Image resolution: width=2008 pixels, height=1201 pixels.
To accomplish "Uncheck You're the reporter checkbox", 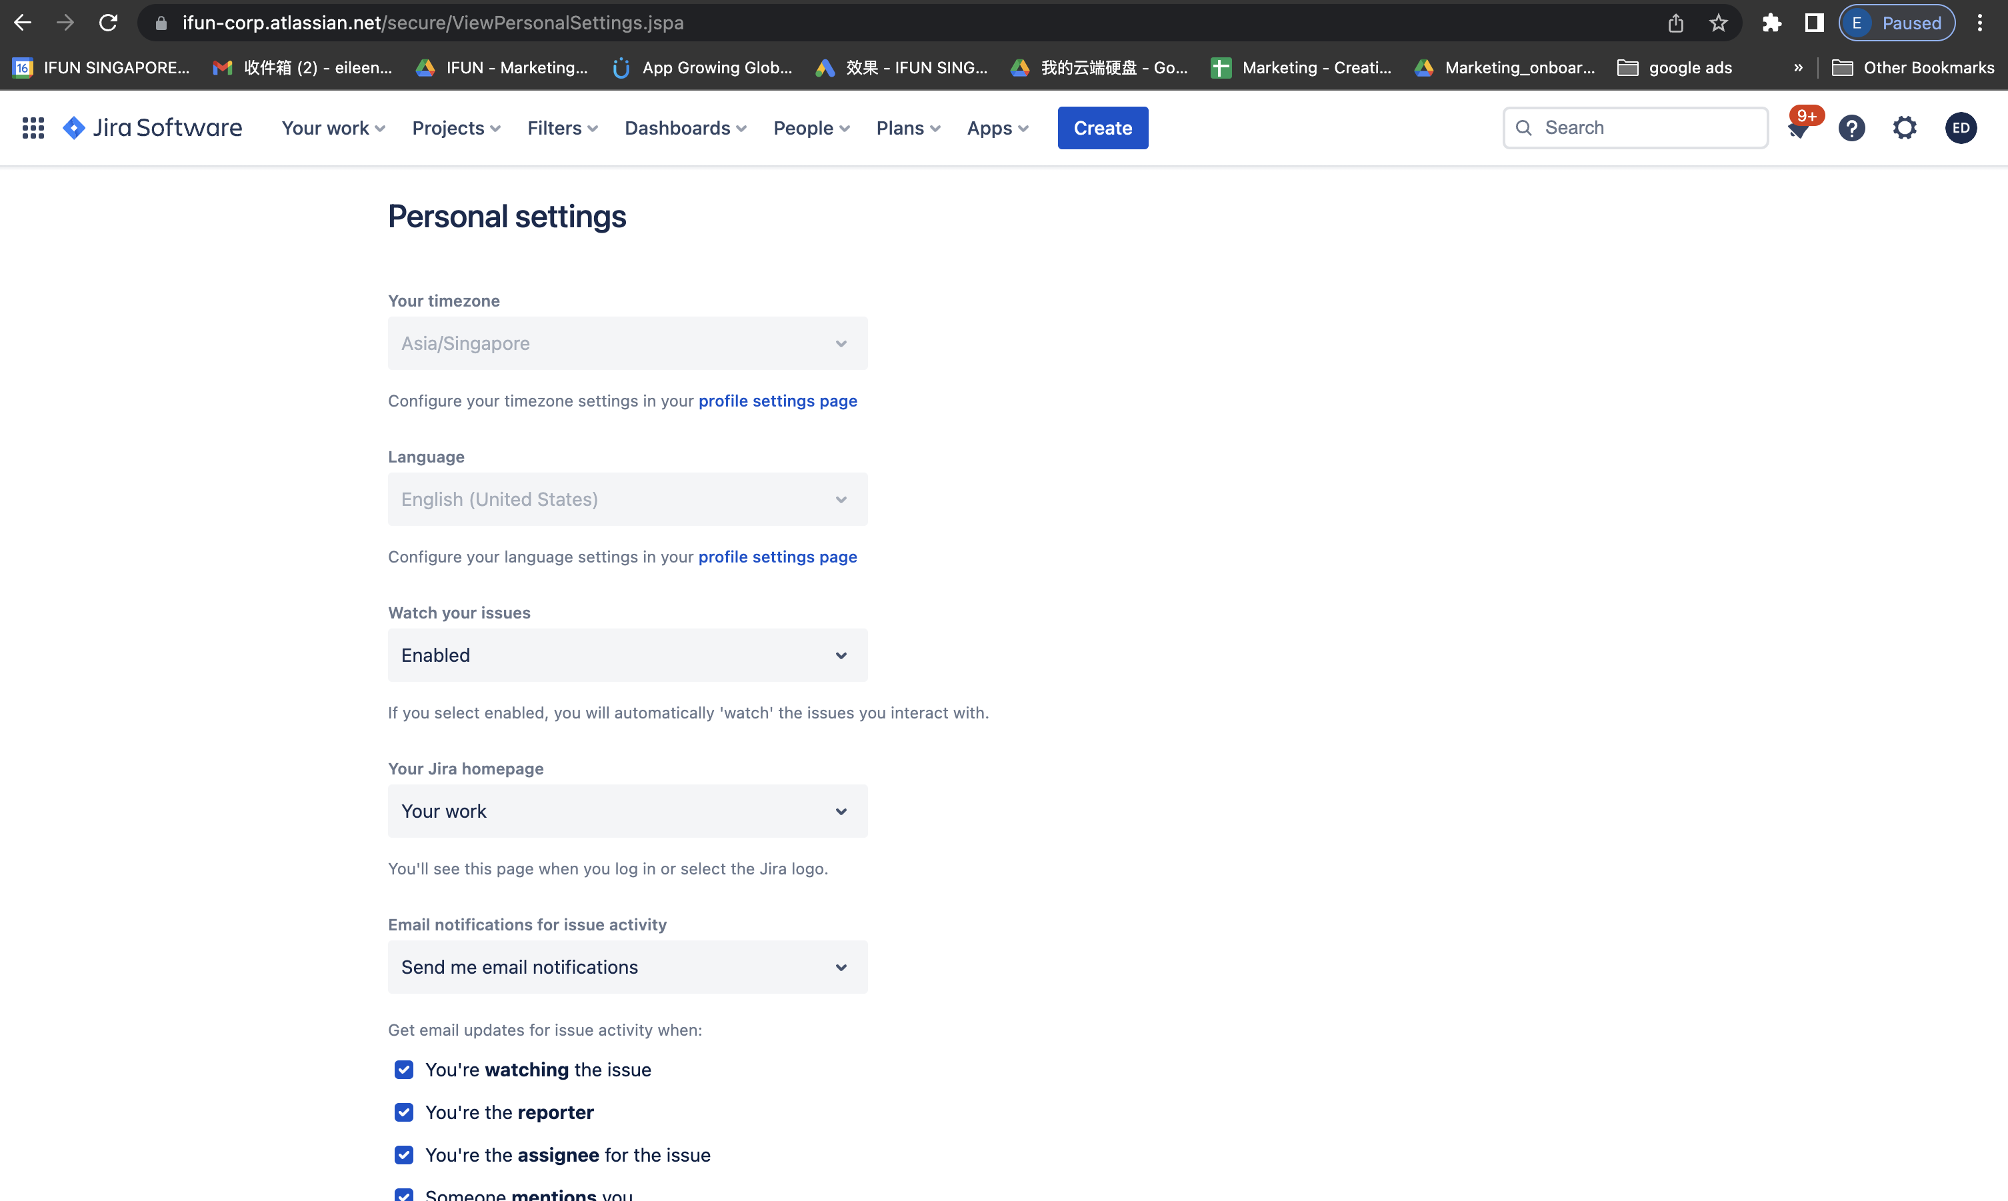I will tap(404, 1113).
